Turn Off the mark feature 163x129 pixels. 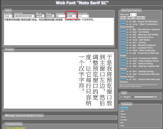(130, 51)
